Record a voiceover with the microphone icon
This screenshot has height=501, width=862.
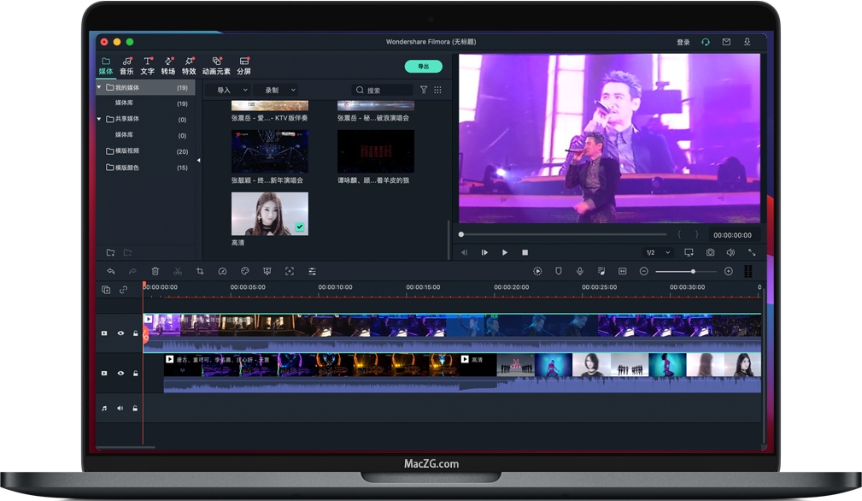pos(580,271)
